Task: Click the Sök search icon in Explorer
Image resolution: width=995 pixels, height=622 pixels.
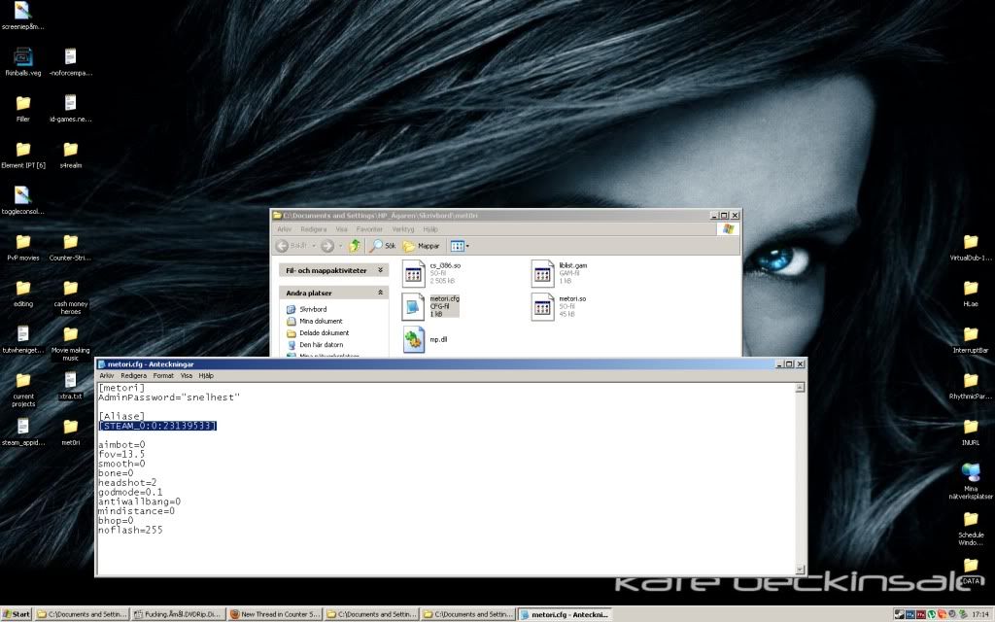Action: coord(375,246)
